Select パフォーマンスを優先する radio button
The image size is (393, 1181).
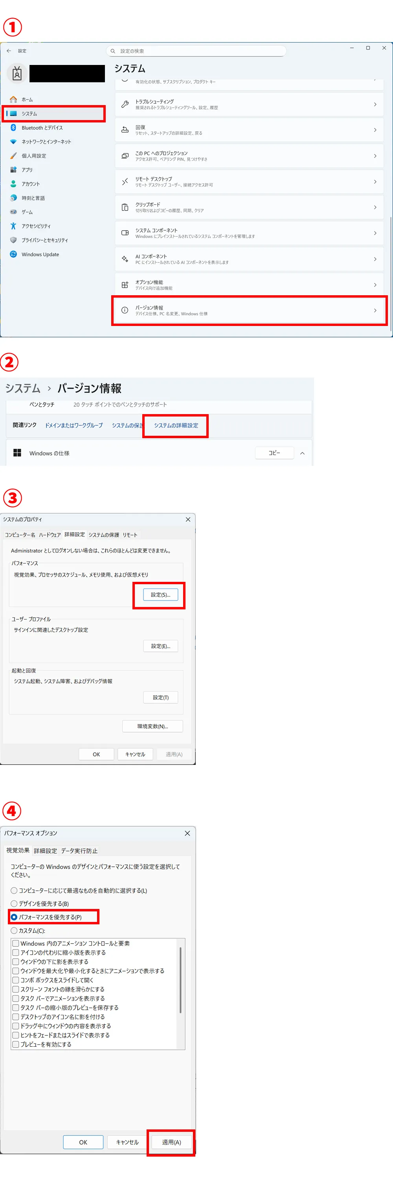click(14, 917)
